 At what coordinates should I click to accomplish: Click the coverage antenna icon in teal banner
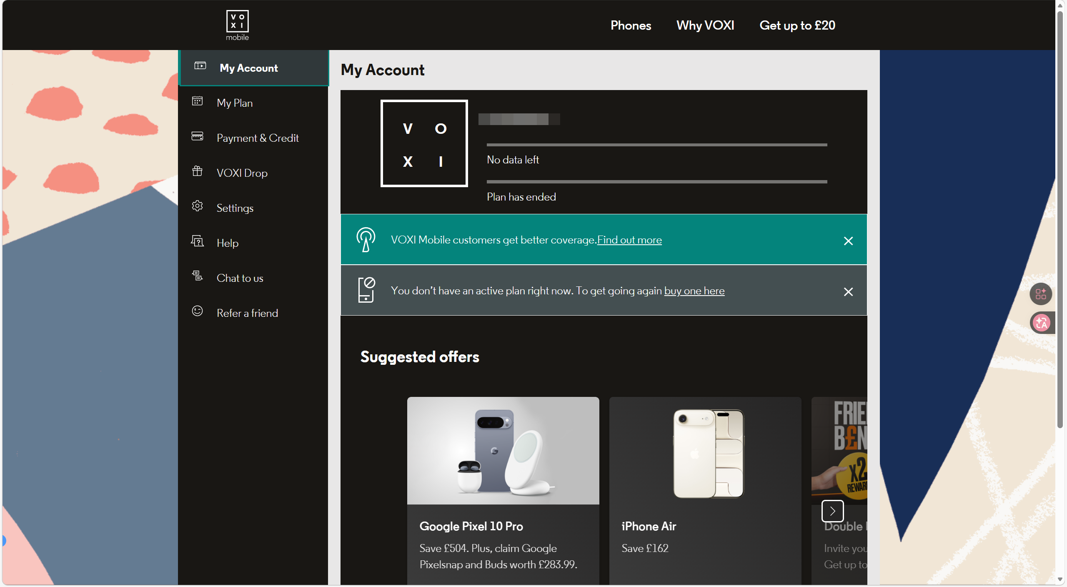click(x=366, y=240)
